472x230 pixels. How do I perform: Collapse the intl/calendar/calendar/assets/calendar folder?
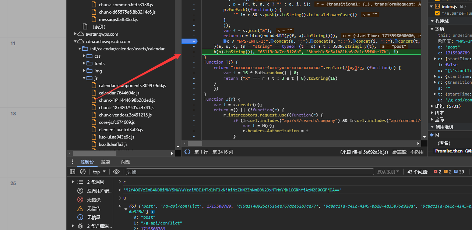point(80,48)
